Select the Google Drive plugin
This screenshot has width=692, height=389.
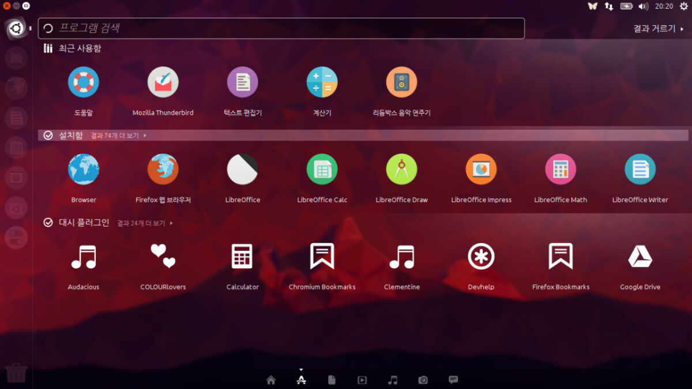[641, 257]
